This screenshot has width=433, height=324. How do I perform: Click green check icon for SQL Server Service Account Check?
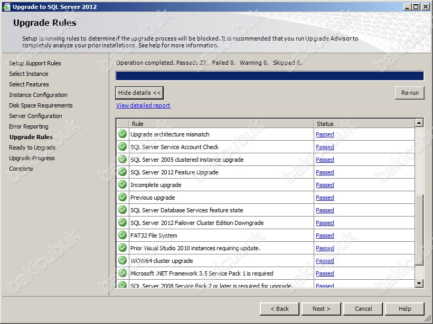tap(123, 146)
